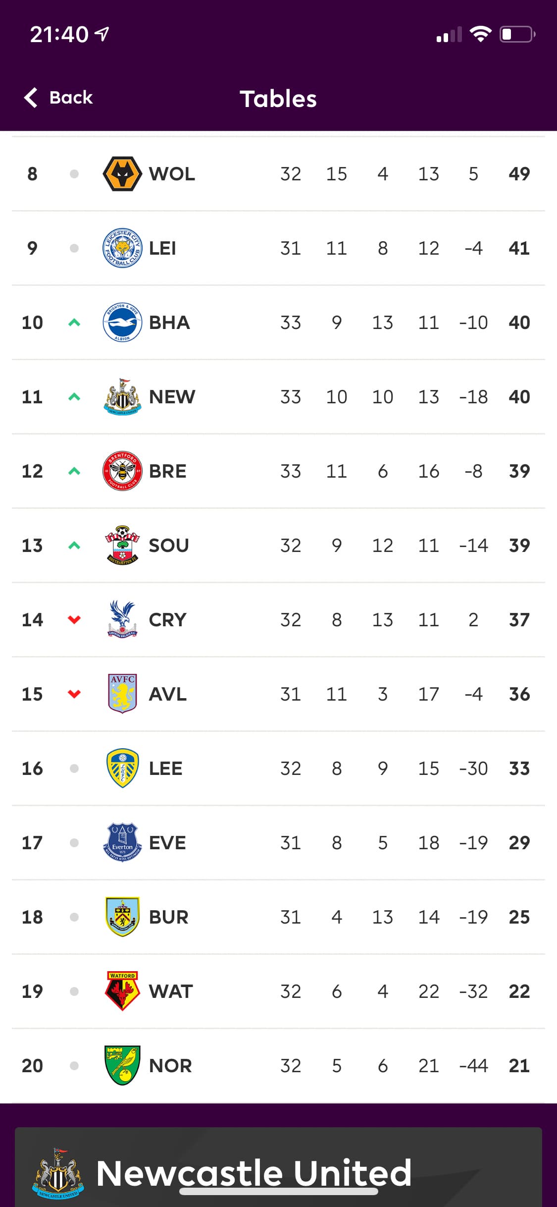
Task: Tap the Norwich canary crest
Action: pos(122,1065)
